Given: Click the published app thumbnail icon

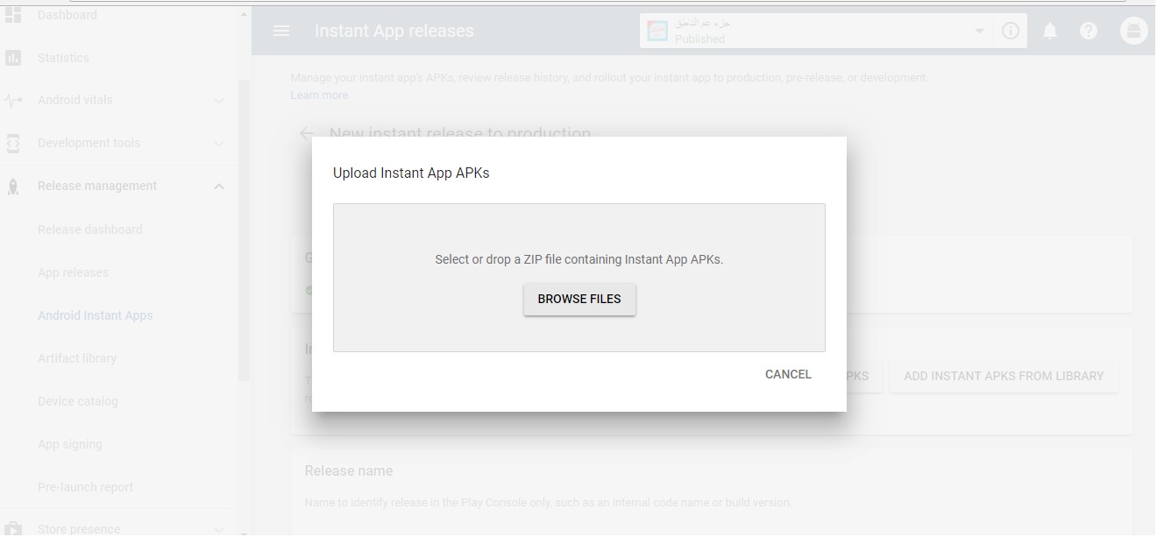Looking at the screenshot, I should [657, 32].
